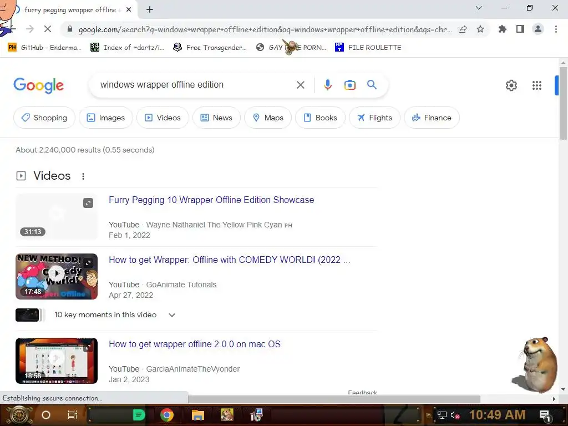
Task: Switch to Finance results
Action: pos(432,118)
